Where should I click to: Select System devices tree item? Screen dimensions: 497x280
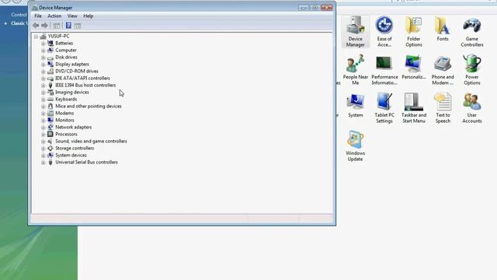[71, 155]
